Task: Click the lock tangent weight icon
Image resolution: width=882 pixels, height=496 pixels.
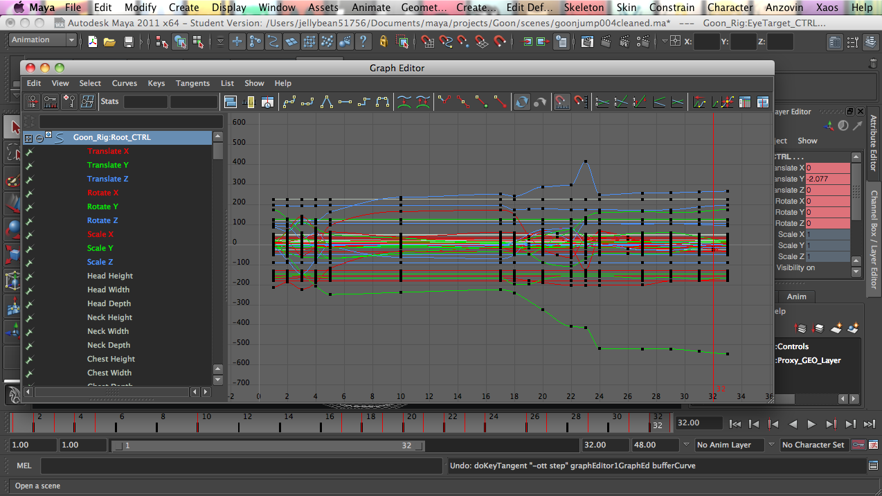Action: (x=501, y=102)
